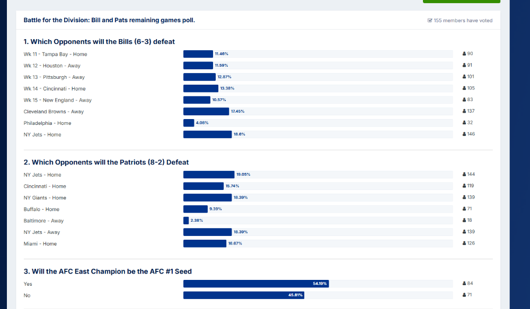Click the Wk 12 Houston Away option
Viewport: 530px width, 309px height.
[51, 66]
